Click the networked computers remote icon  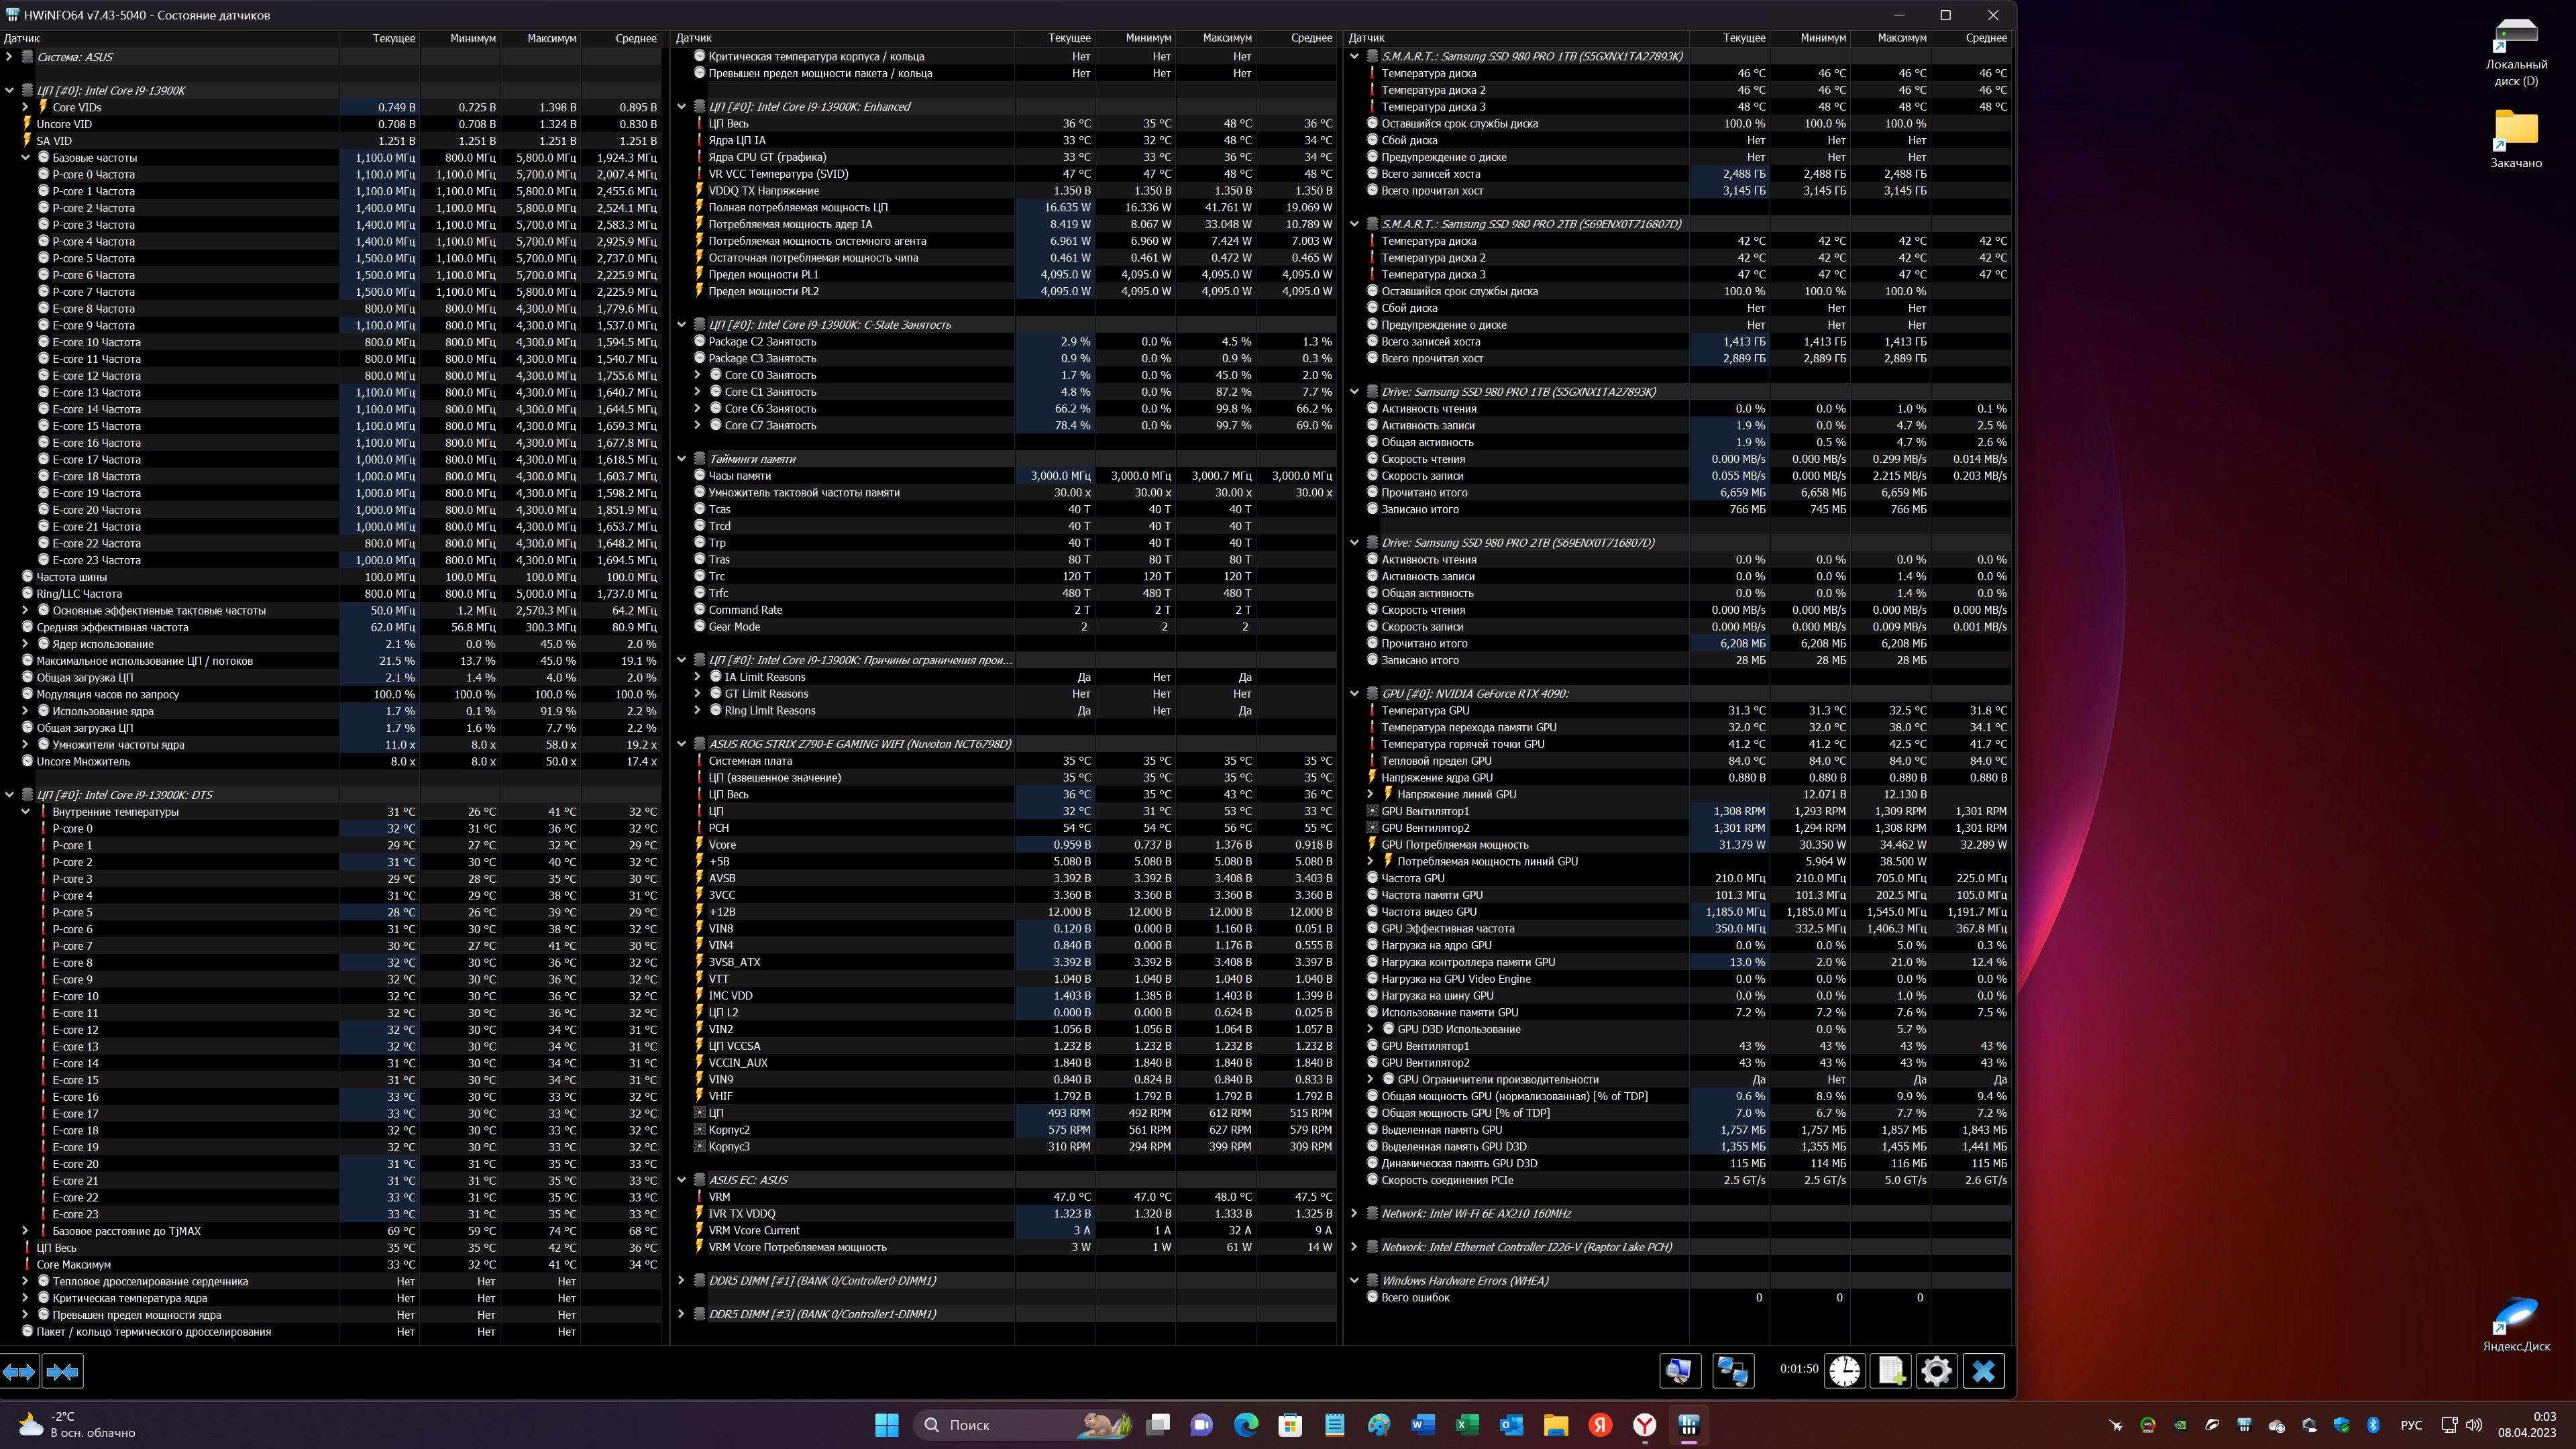pyautogui.click(x=1733, y=1371)
